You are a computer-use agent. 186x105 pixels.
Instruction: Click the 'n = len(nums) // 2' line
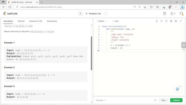point(120,45)
